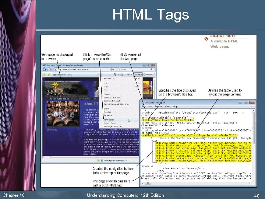265x199 pixels.
Task: Click the IE address bar URL field
Action: point(82,70)
